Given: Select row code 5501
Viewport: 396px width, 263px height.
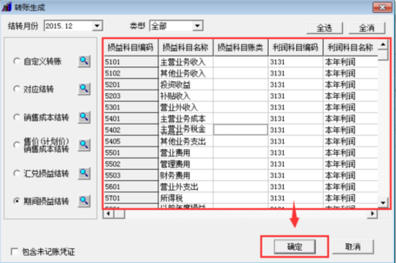Looking at the screenshot, I should tap(131, 152).
